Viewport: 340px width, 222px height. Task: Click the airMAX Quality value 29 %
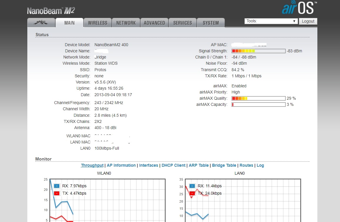coord(291,98)
